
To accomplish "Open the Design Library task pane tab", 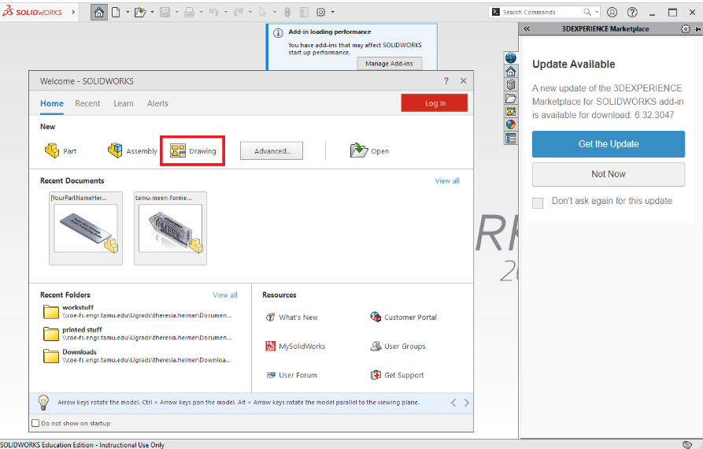I will [x=511, y=84].
